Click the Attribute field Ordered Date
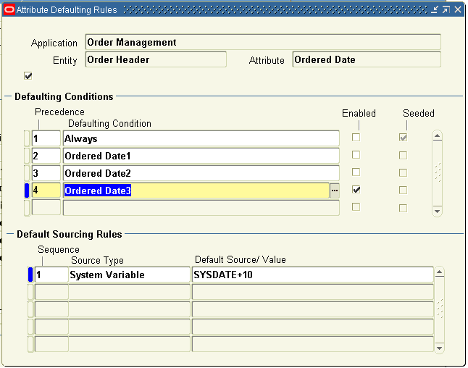The image size is (468, 368). pyautogui.click(x=367, y=59)
